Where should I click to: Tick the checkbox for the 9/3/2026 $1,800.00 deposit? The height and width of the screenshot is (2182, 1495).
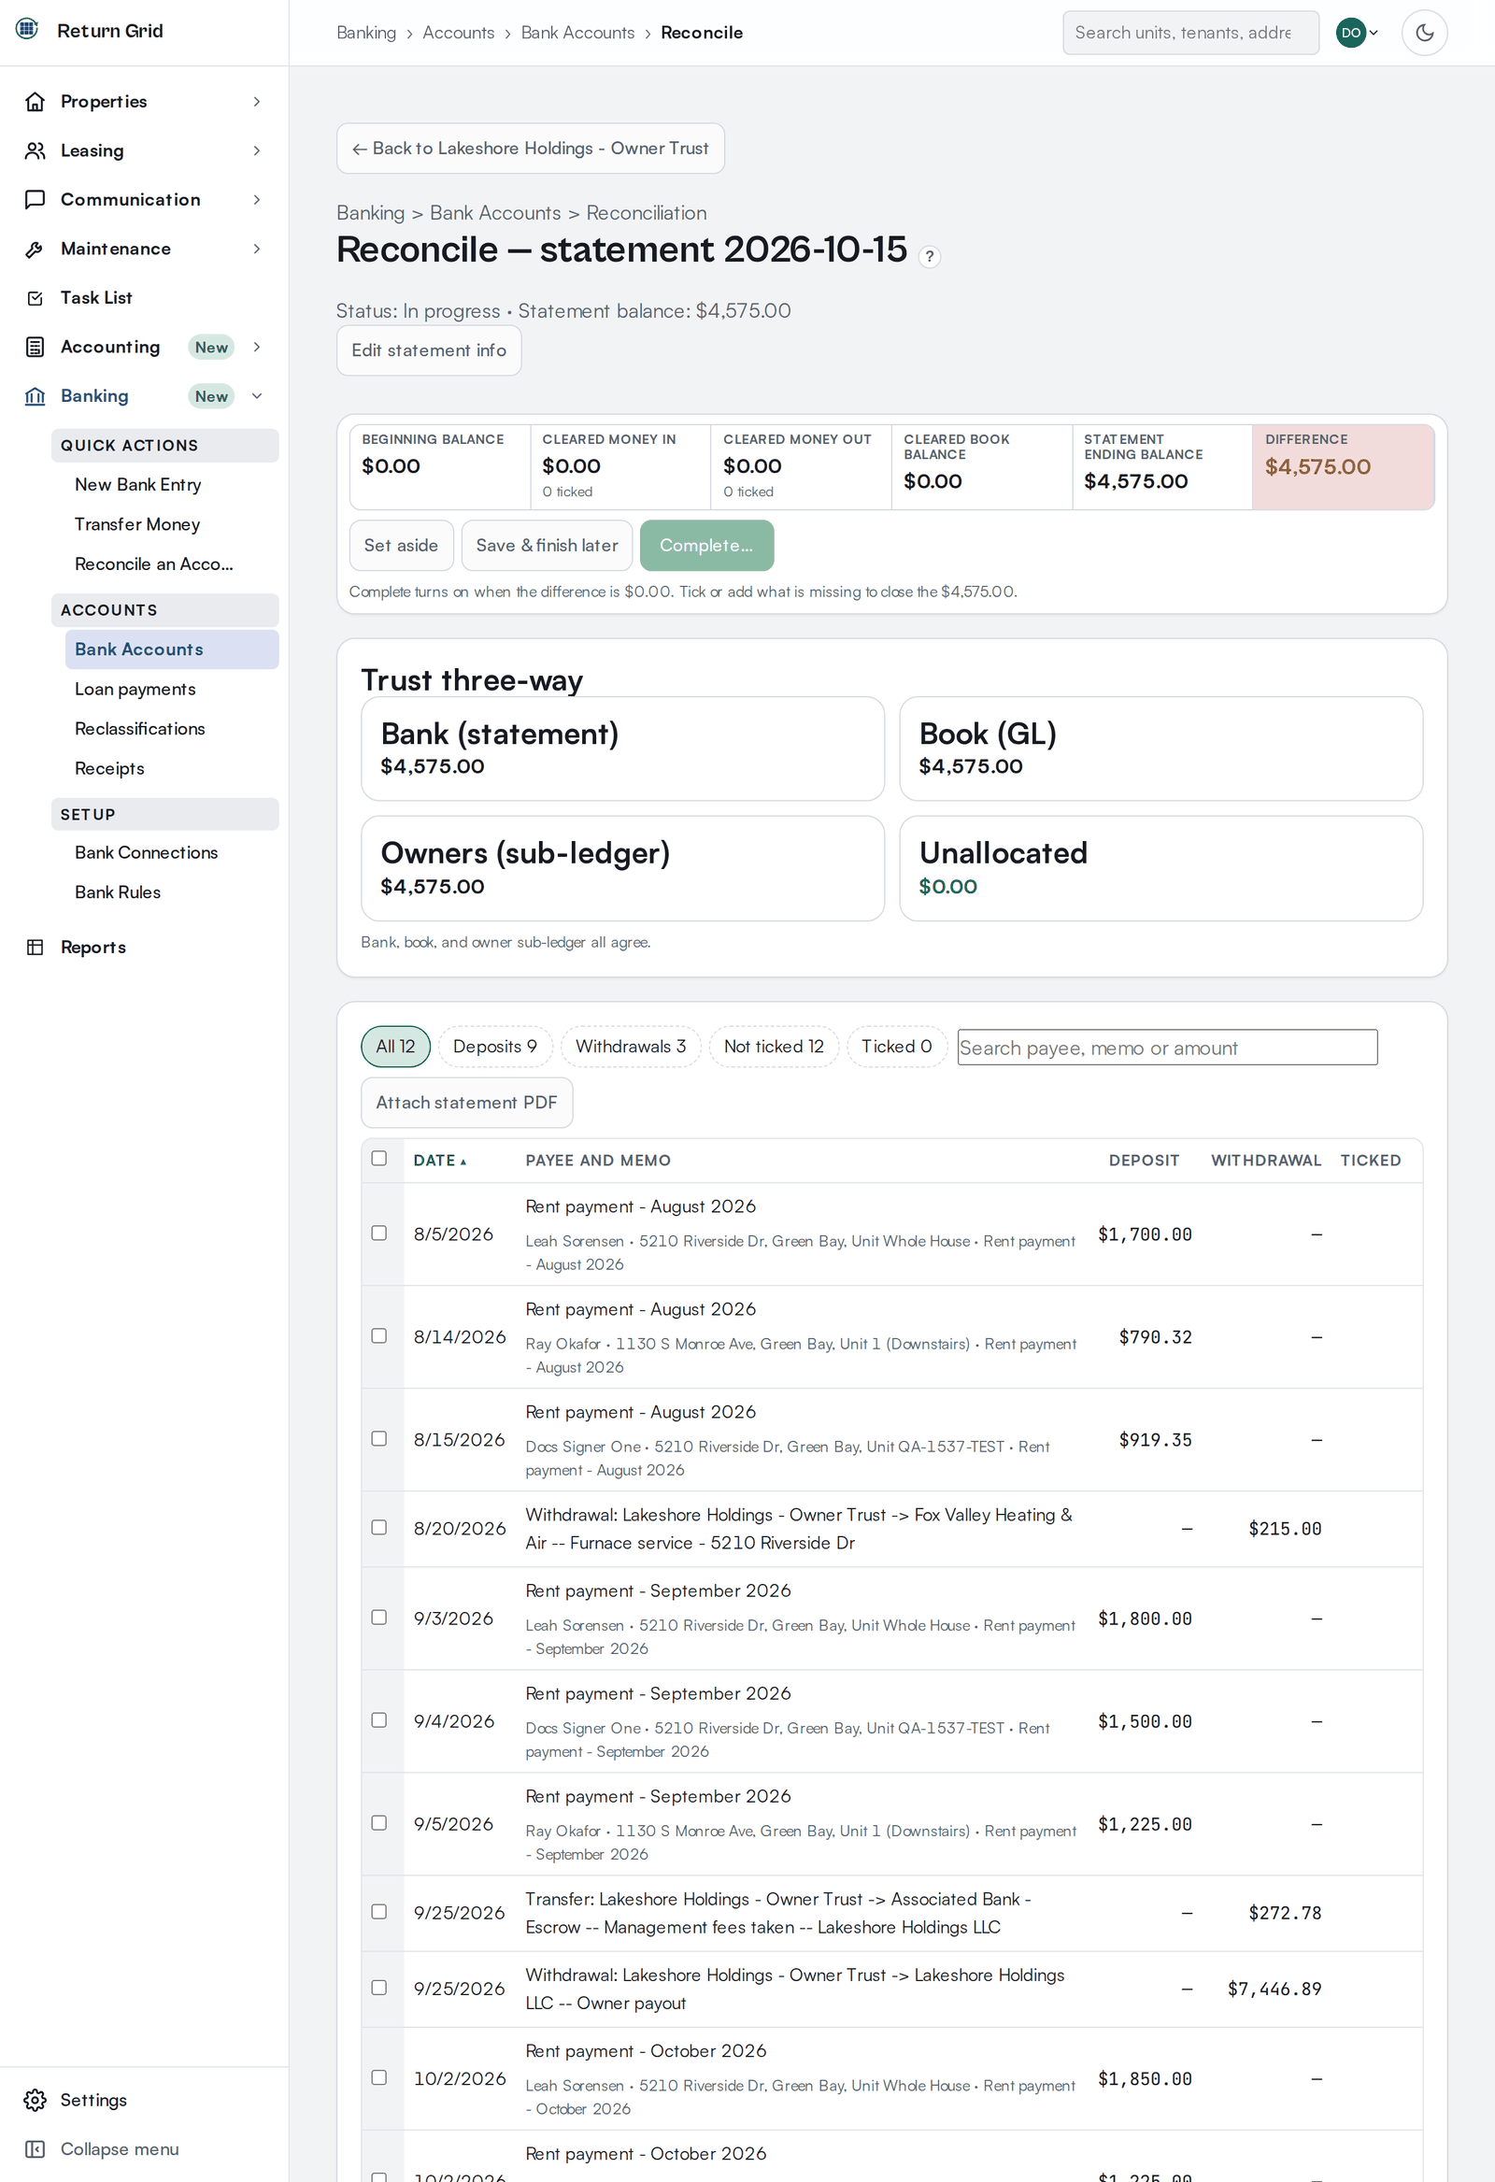(379, 1618)
